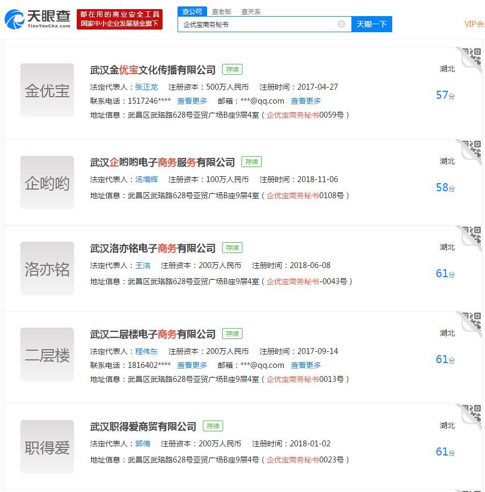The image size is (485, 492).
Task: Switch to the 查老板 tab
Action: [x=222, y=11]
